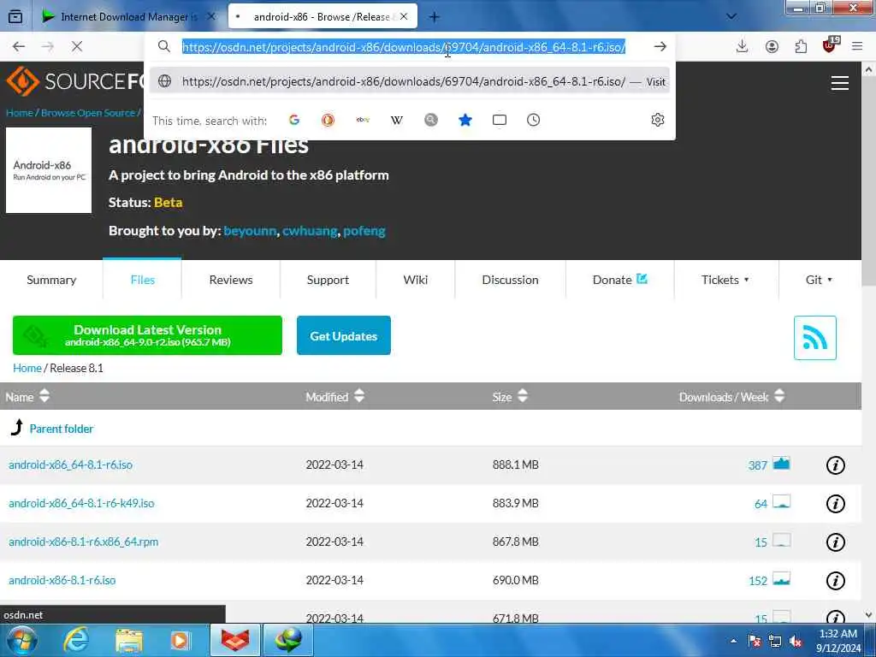Stop page loading with the X button
This screenshot has height=657, width=876.
coord(77,46)
